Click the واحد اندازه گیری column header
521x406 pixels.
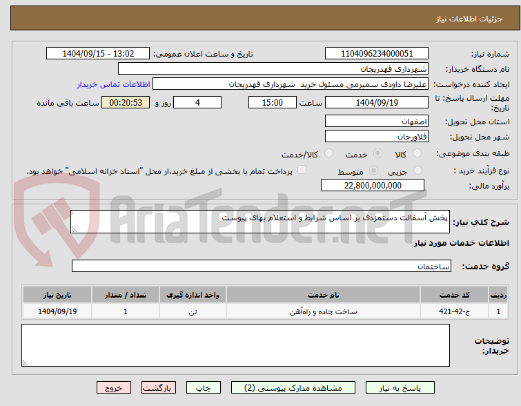(x=193, y=295)
